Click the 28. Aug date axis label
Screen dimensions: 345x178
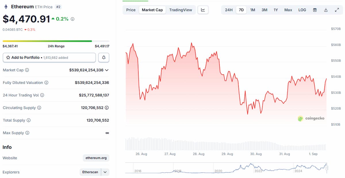click(x=199, y=154)
